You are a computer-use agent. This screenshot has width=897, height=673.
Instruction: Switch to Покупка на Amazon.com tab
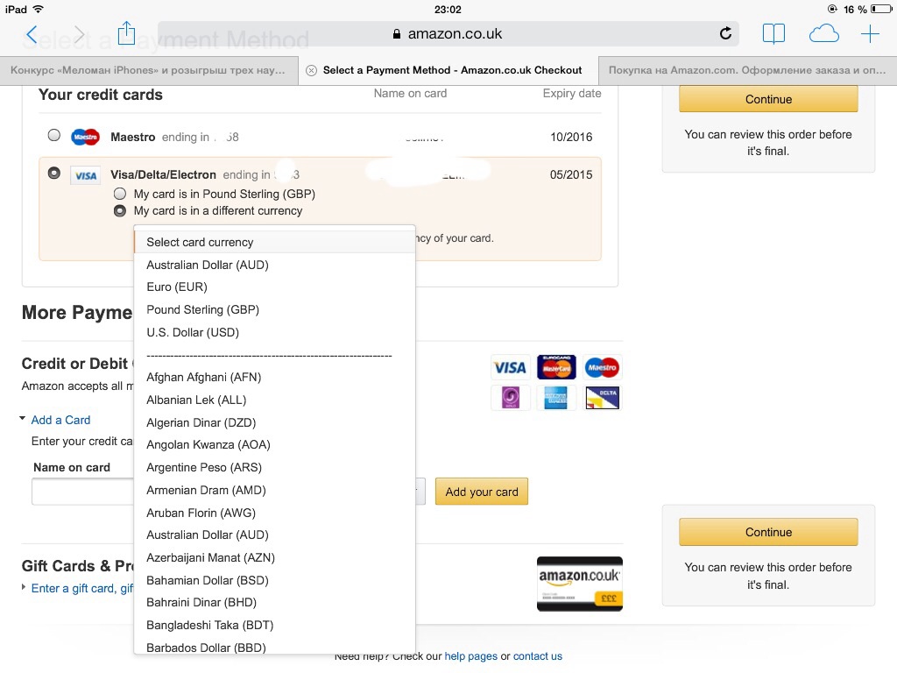point(747,70)
